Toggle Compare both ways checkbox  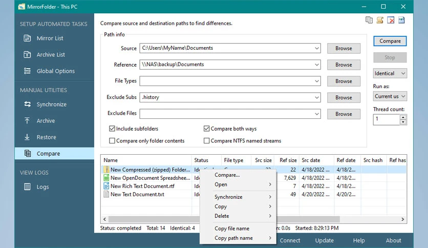tap(207, 129)
